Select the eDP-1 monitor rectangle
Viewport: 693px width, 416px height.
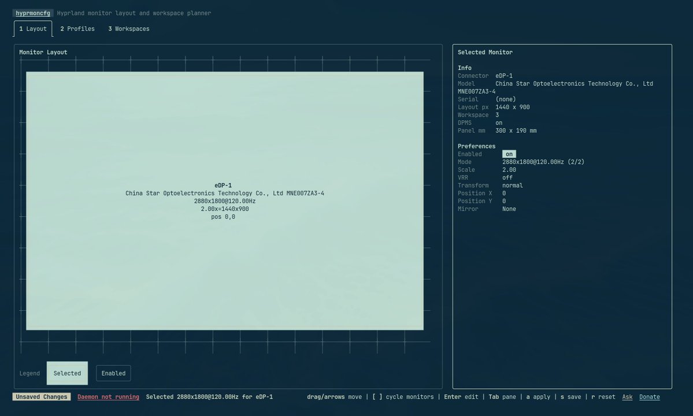point(224,201)
